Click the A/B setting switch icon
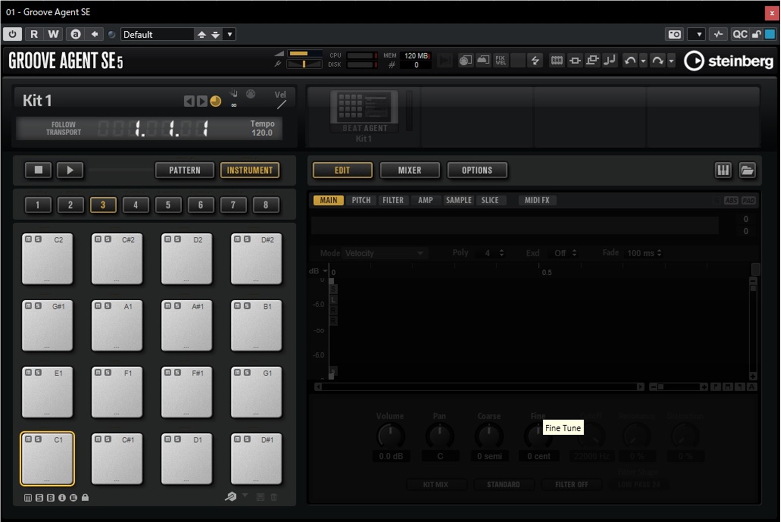Image resolution: width=781 pixels, height=522 pixels. tap(76, 34)
